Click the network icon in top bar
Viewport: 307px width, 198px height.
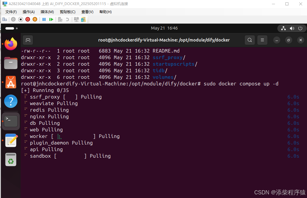coord(284,28)
